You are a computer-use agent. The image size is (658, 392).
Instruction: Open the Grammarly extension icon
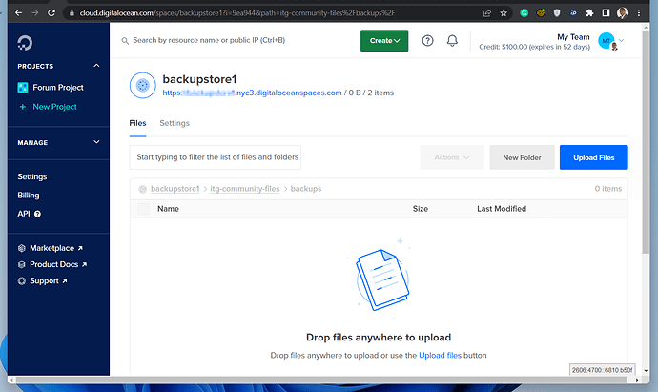tap(524, 13)
